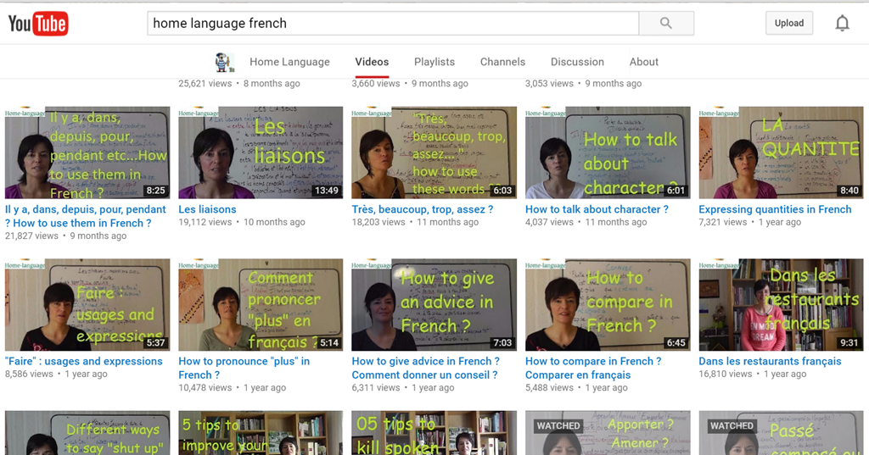Image resolution: width=869 pixels, height=455 pixels.
Task: Open the YouTube home logo
Action: coord(37,24)
